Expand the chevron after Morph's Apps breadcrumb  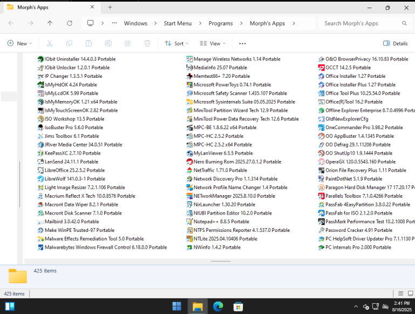294,23
